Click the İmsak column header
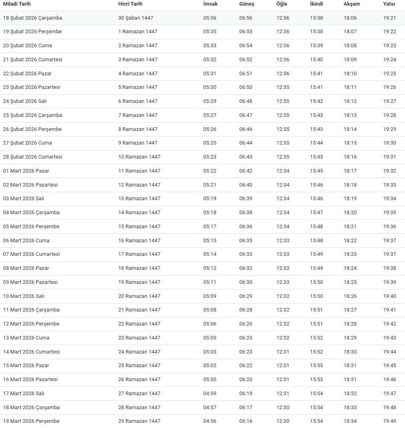This screenshot has width=405, height=428. [x=210, y=4]
